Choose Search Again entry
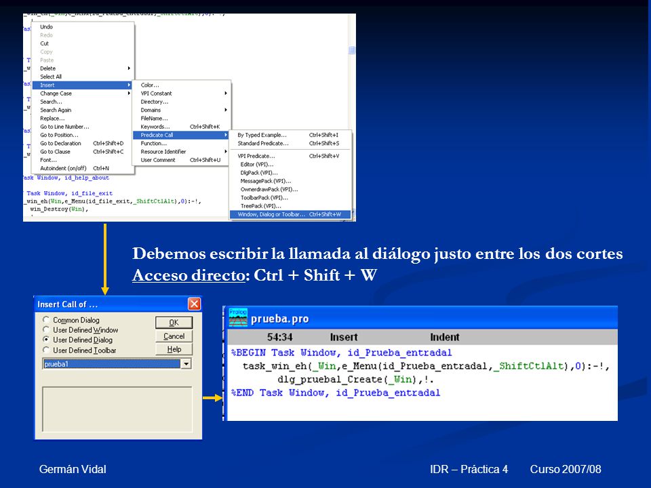651x488 pixels. click(x=83, y=110)
